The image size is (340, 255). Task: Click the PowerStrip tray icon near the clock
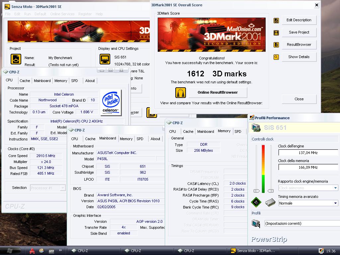[321, 251]
